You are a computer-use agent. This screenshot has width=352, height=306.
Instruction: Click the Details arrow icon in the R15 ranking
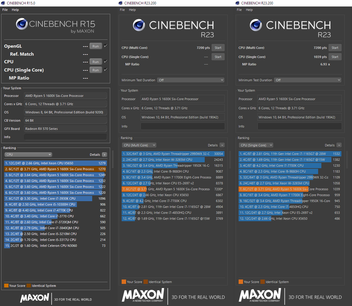coord(104,155)
